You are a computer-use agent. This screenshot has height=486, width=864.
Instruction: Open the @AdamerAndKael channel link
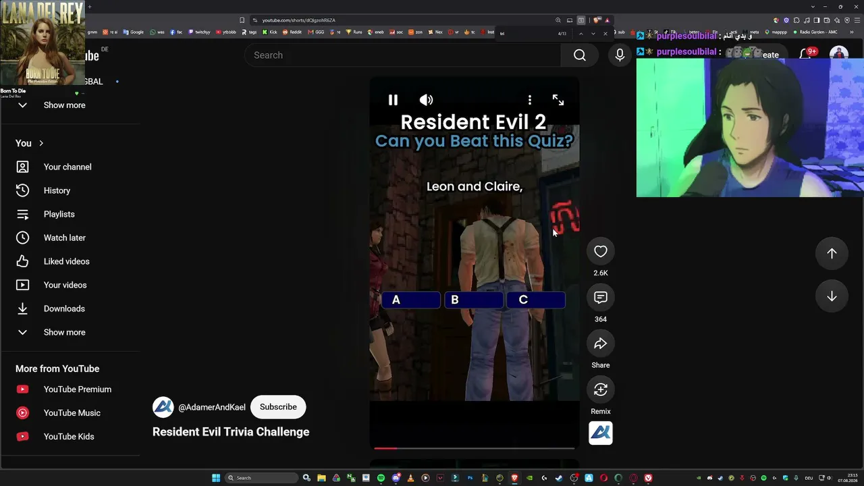(x=212, y=407)
